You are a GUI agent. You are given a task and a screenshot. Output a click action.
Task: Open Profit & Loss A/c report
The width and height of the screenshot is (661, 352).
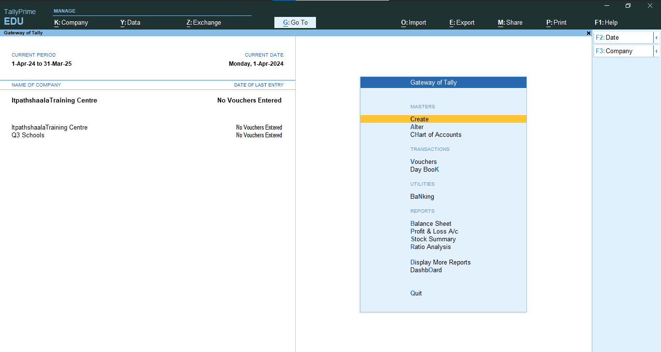(434, 231)
